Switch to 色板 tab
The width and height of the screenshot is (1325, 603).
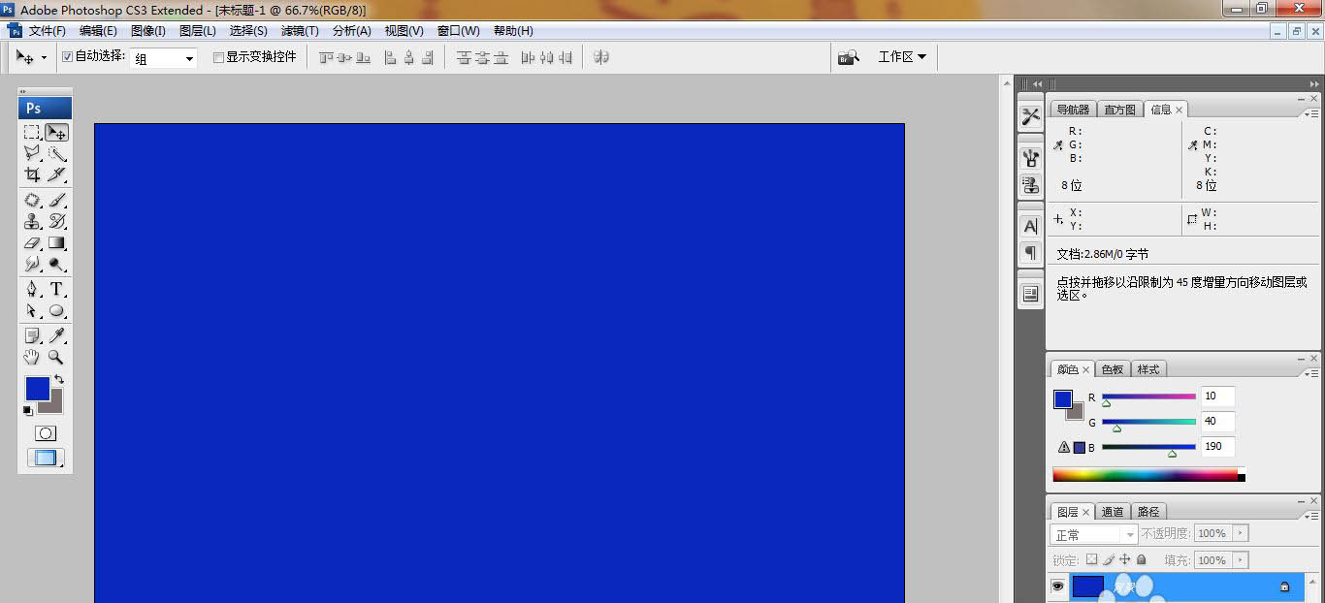[x=1113, y=369]
